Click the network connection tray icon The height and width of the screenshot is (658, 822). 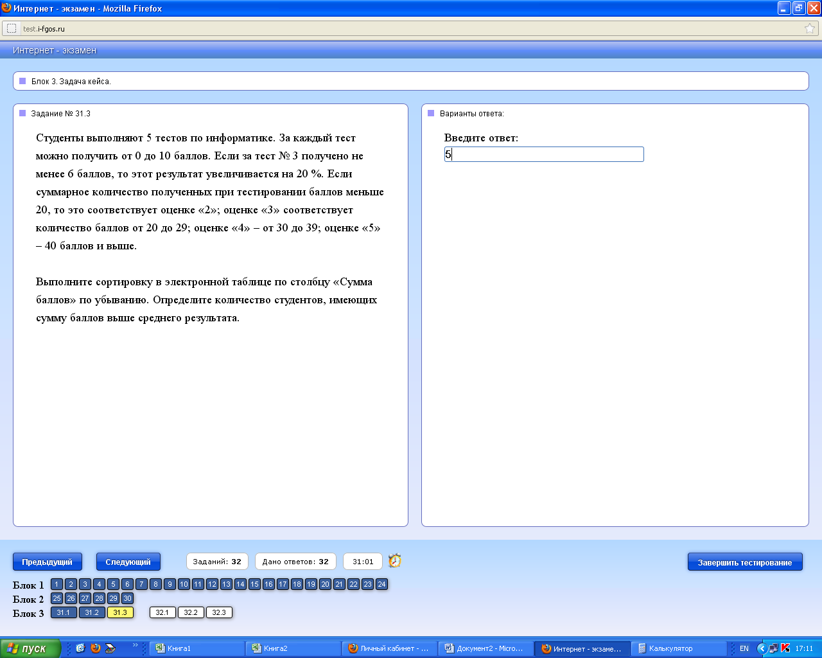tap(773, 648)
